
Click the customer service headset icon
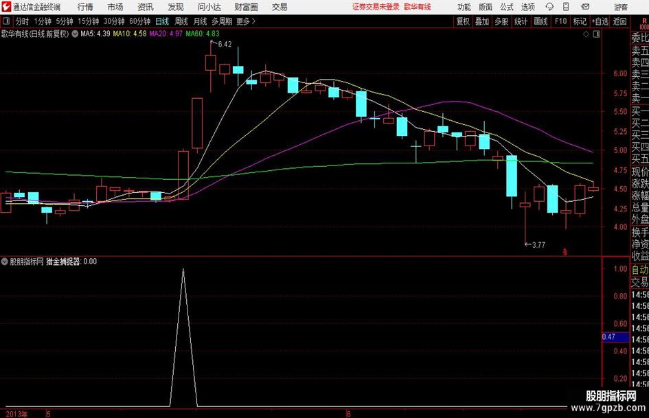549,7
